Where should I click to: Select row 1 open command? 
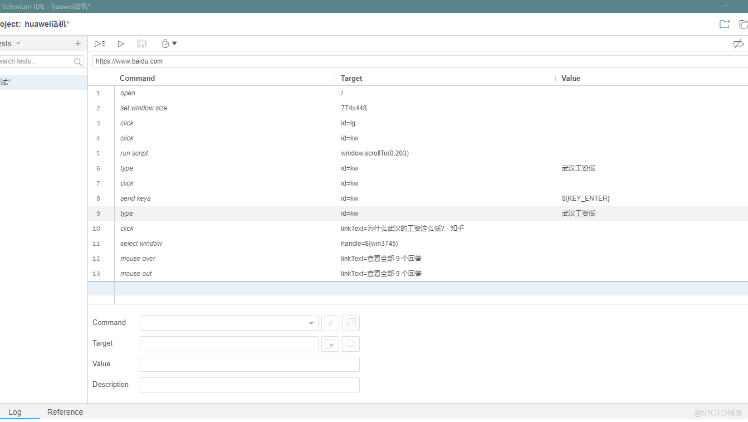tap(418, 93)
